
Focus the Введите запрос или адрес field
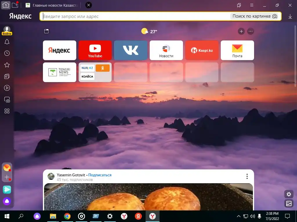pyautogui.click(x=135, y=16)
